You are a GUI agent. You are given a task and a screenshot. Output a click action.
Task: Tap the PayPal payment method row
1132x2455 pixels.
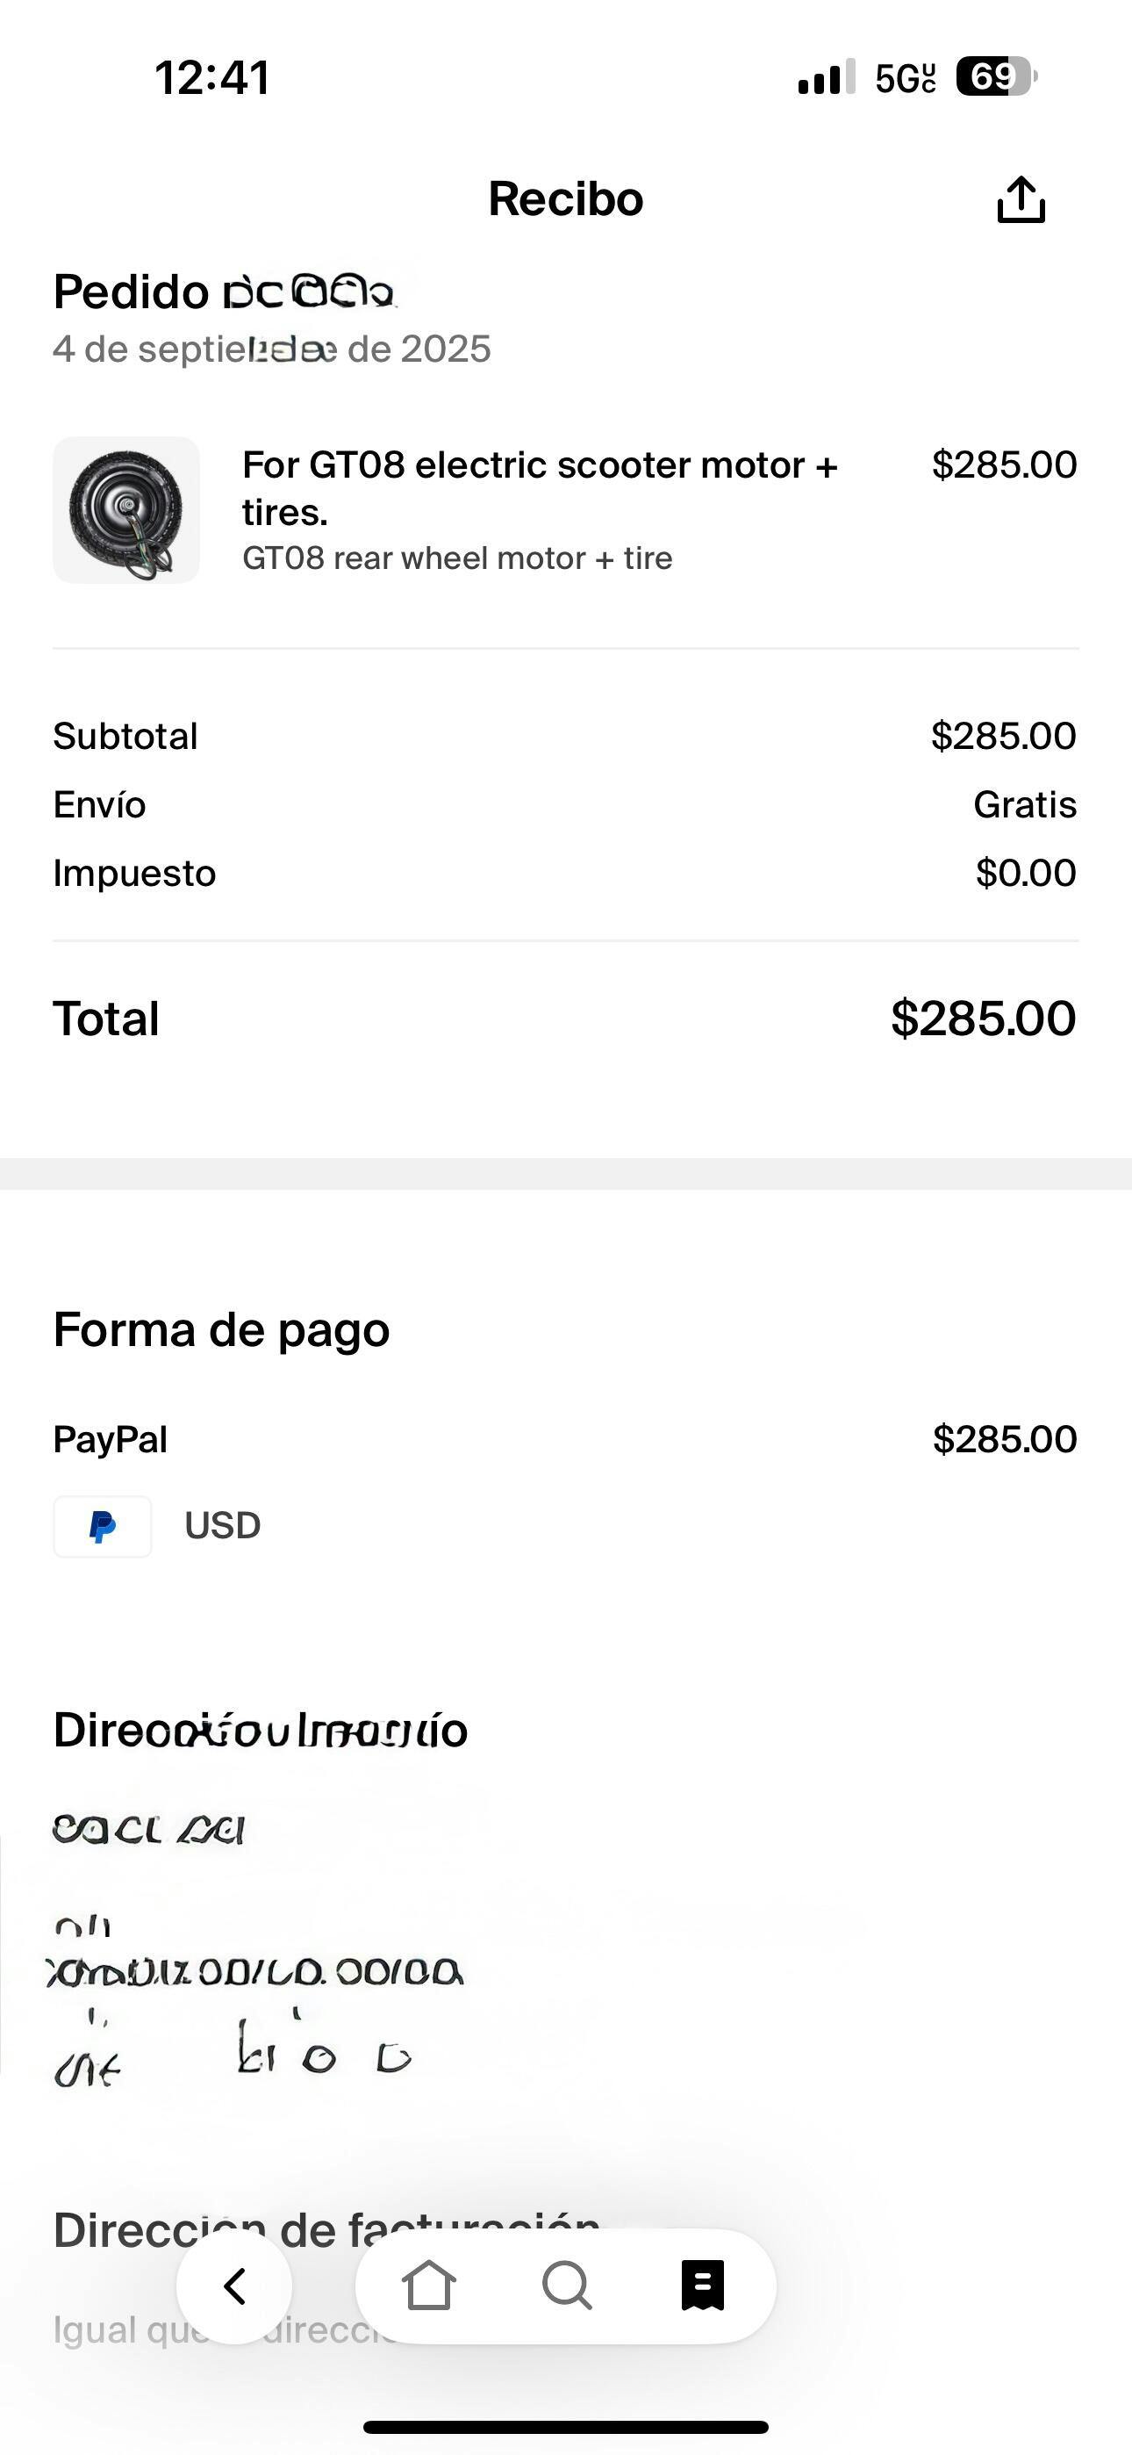[111, 1439]
